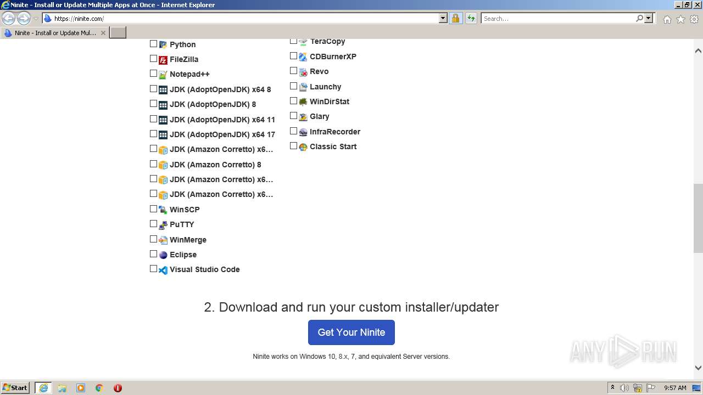
Task: Click the Launchy app icon
Action: [x=303, y=87]
